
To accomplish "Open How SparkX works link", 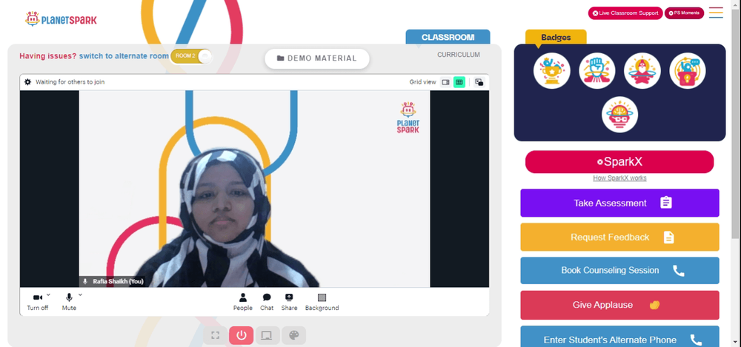I will point(619,178).
